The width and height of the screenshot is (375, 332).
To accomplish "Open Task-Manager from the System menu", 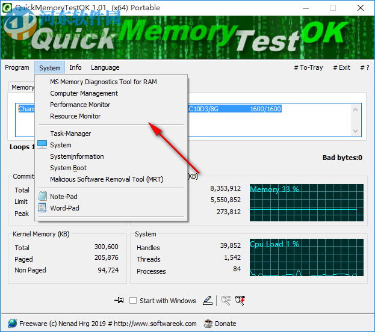I will point(111,134).
